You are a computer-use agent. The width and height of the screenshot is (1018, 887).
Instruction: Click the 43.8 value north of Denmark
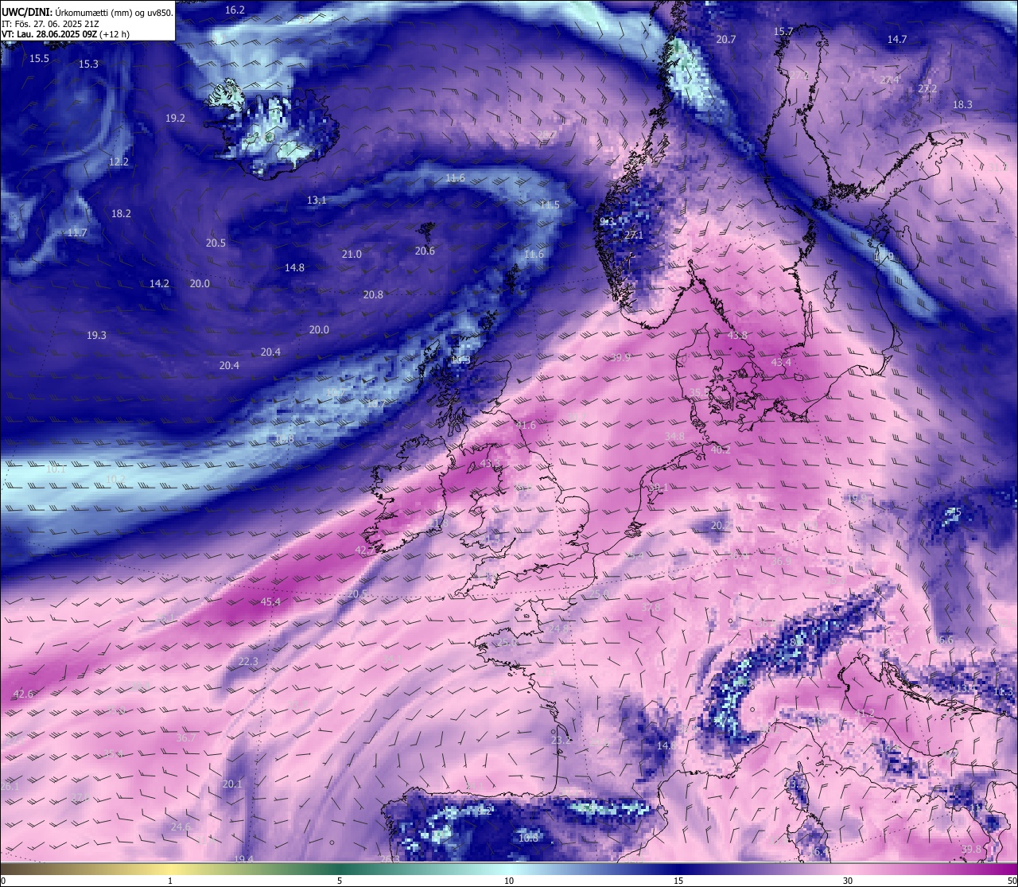pyautogui.click(x=737, y=336)
